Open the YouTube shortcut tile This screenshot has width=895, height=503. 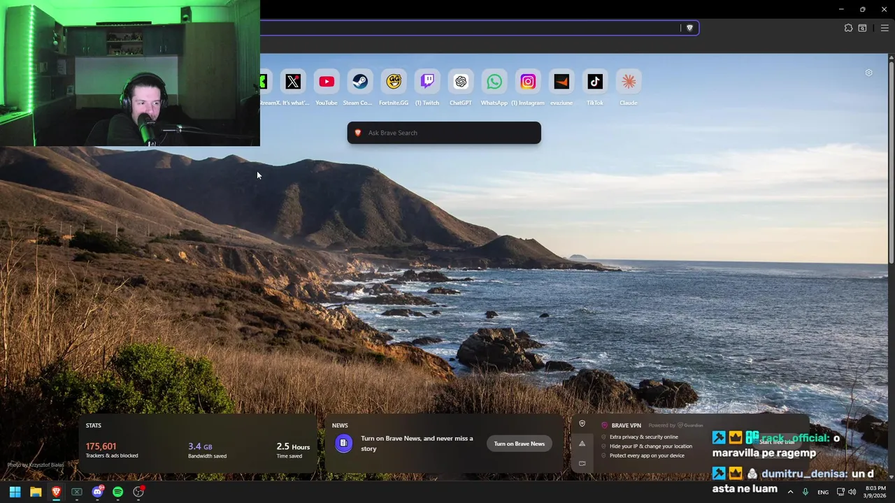(327, 82)
